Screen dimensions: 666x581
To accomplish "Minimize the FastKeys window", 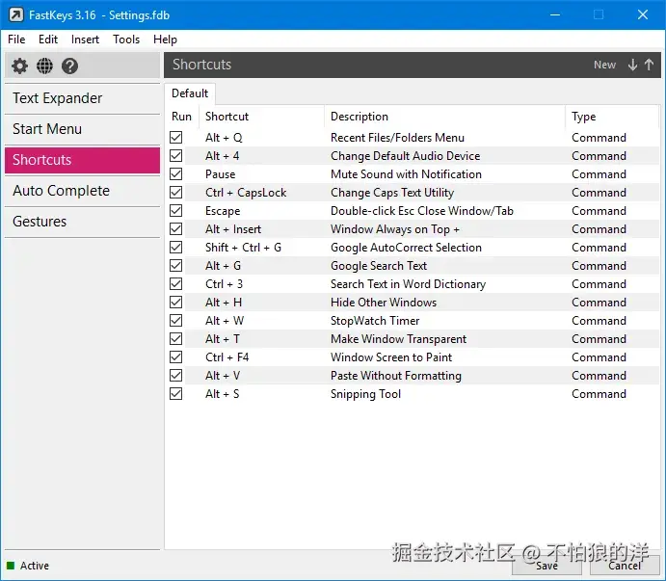I will pos(555,14).
